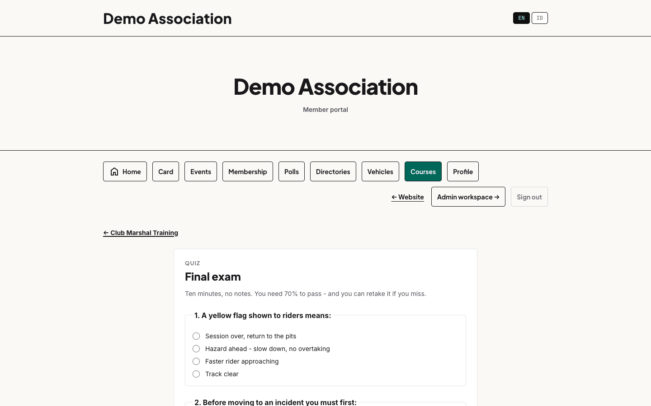
Task: Click the 'QUIZ' label above Final exam
Action: 193,263
